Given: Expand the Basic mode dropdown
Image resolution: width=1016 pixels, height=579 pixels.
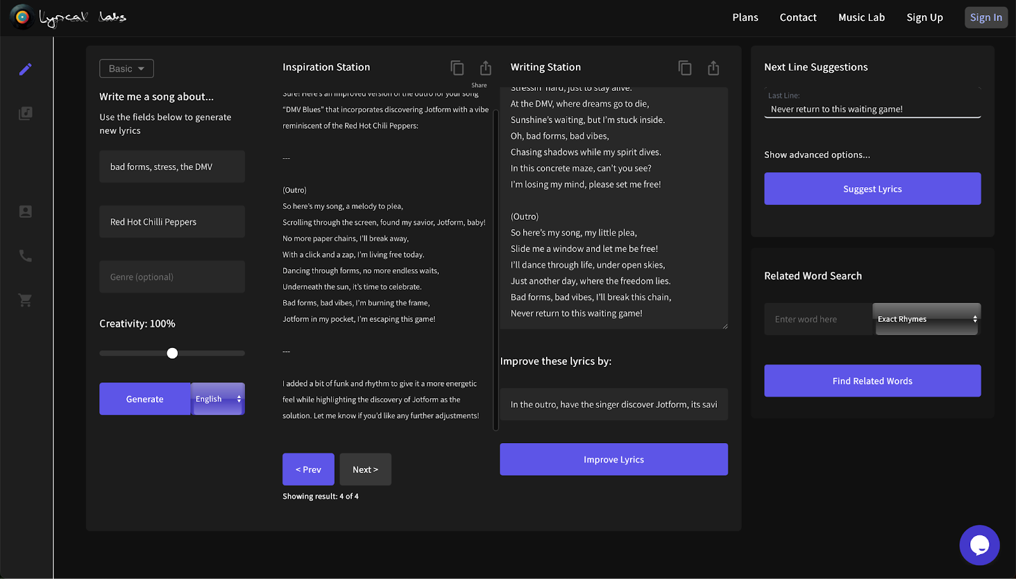Looking at the screenshot, I should 126,69.
